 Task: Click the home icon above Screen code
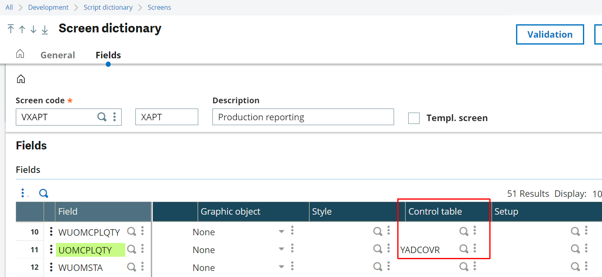tap(21, 78)
